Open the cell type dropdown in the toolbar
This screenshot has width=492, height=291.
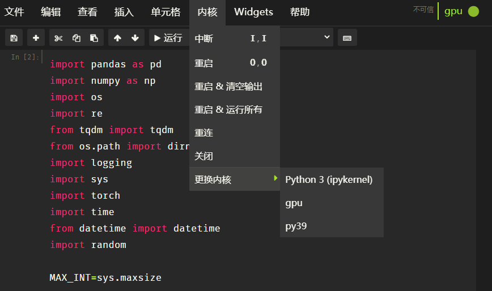coord(307,37)
